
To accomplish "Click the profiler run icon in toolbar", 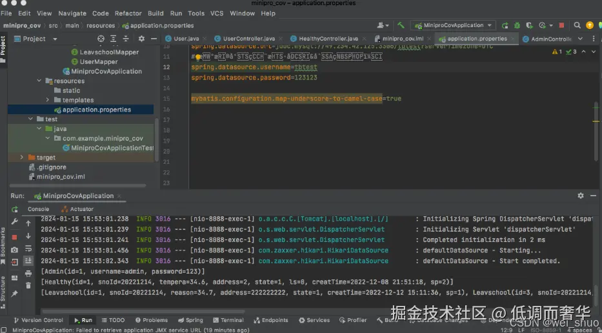I will click(x=543, y=25).
